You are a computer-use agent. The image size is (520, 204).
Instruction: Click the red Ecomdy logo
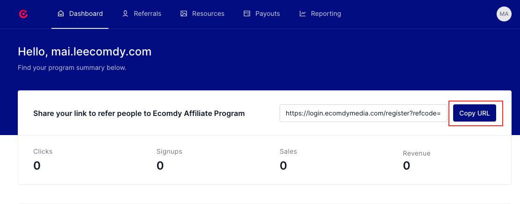pos(23,14)
